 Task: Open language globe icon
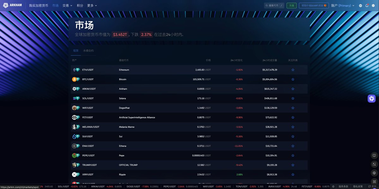click(x=361, y=6)
